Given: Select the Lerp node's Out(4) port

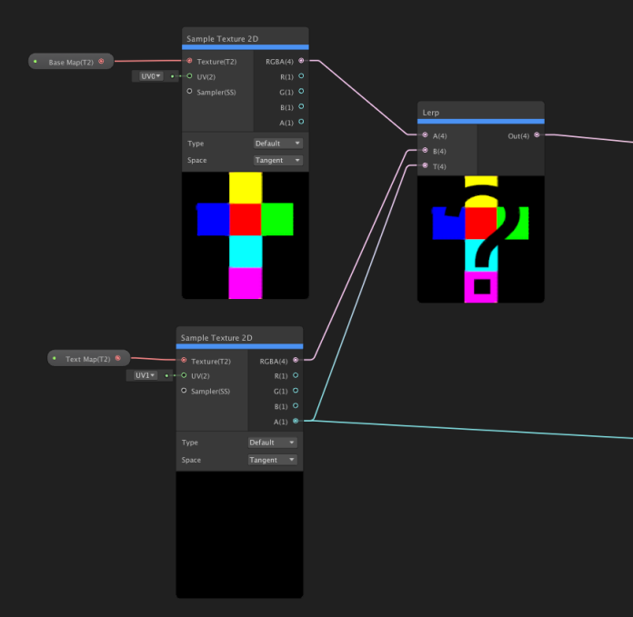Looking at the screenshot, I should tap(537, 134).
